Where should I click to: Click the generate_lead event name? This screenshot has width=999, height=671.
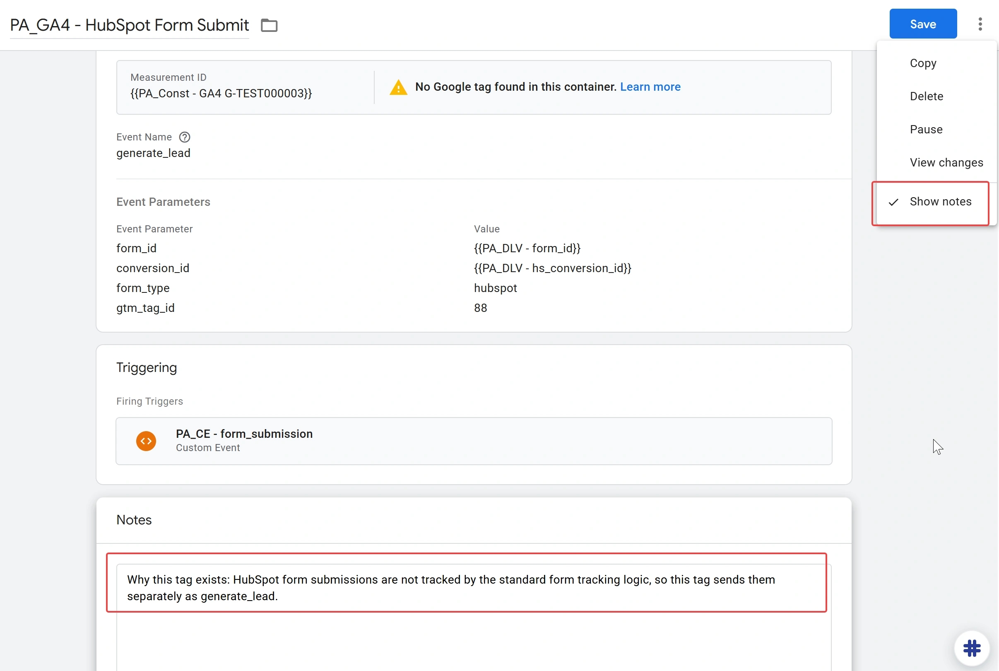click(x=153, y=153)
